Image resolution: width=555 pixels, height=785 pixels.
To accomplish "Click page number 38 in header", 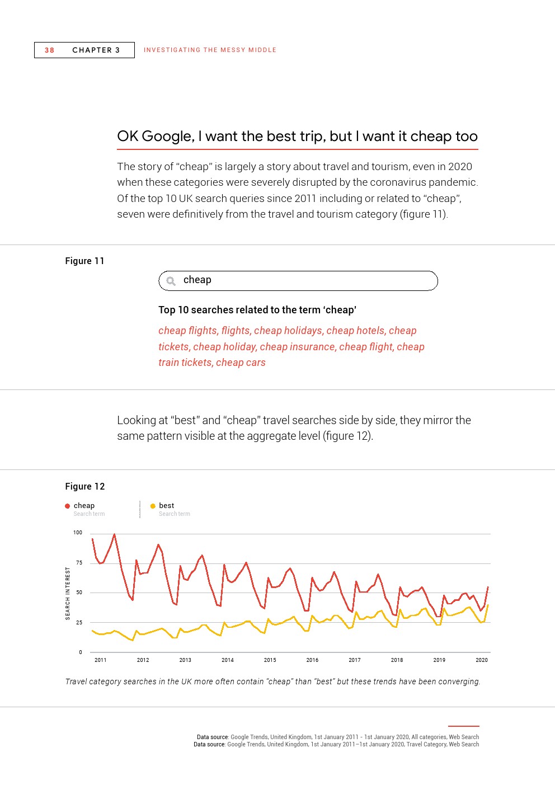I will (49, 50).
